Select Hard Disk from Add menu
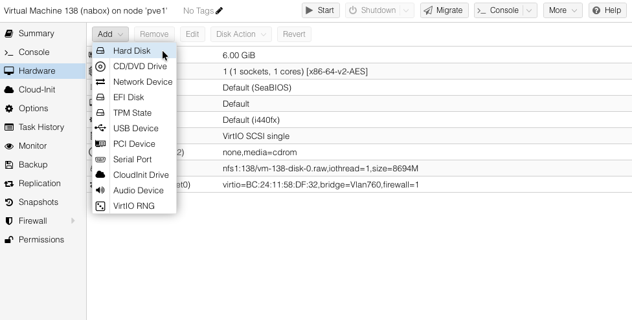 click(x=134, y=50)
